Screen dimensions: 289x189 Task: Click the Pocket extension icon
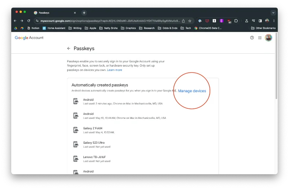point(207,21)
